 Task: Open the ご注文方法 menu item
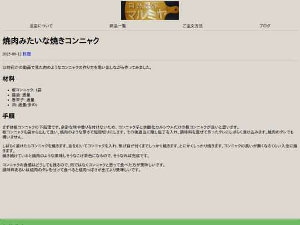click(x=192, y=26)
